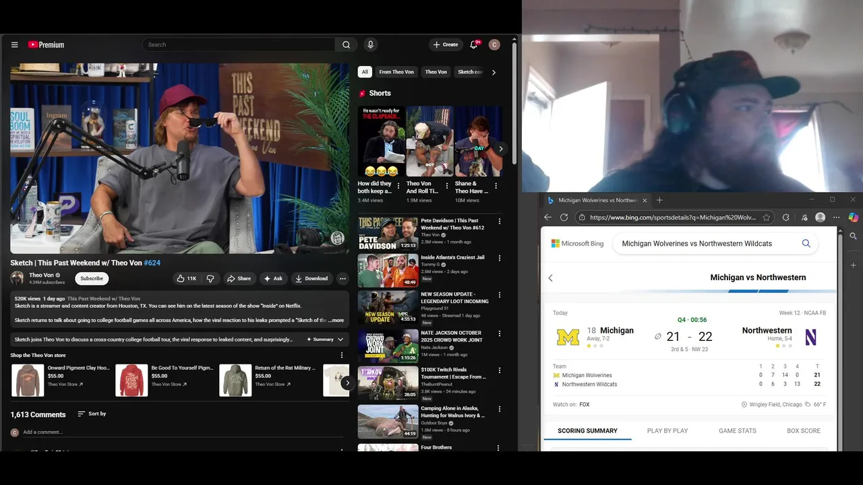
Task: Open Edge Settings and more menu
Action: pyautogui.click(x=837, y=218)
